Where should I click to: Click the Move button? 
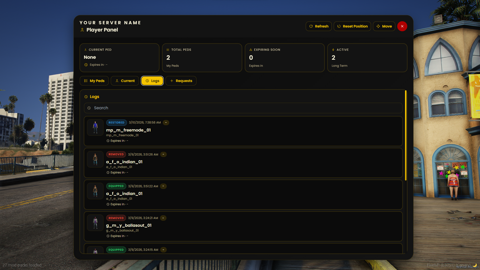coord(384,26)
